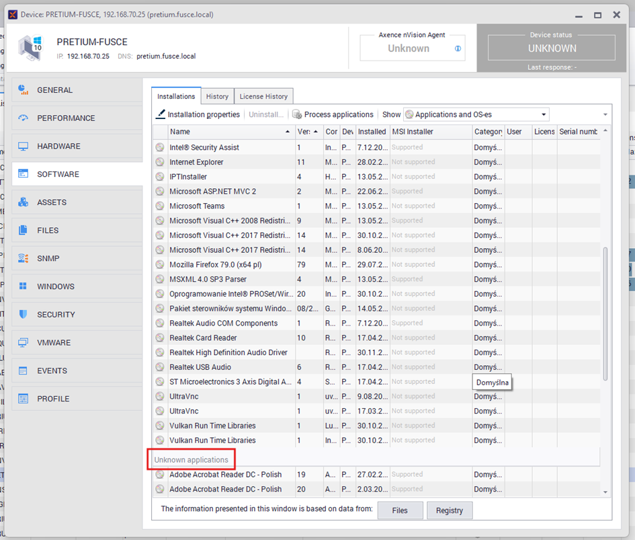Viewport: 635px width, 540px height.
Task: Open the License History tab
Action: (x=263, y=96)
